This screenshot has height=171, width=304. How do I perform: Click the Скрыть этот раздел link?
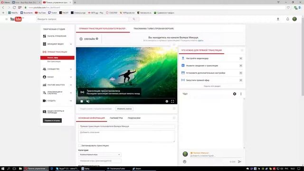(x=212, y=86)
